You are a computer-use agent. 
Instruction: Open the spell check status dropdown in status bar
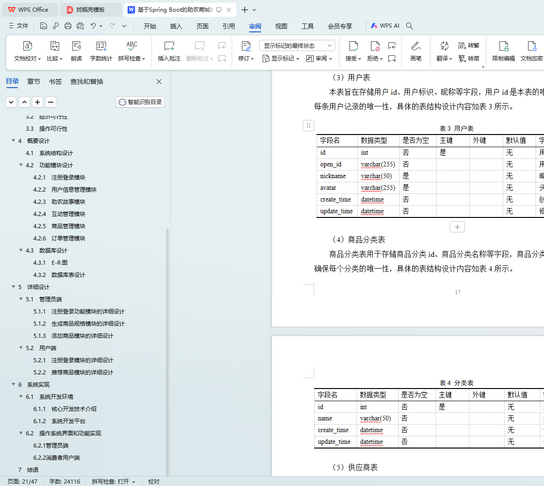[x=134, y=482]
